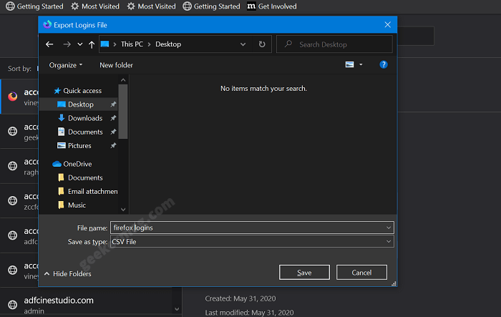Refresh the Desktop folder view
501x317 pixels.
(262, 44)
